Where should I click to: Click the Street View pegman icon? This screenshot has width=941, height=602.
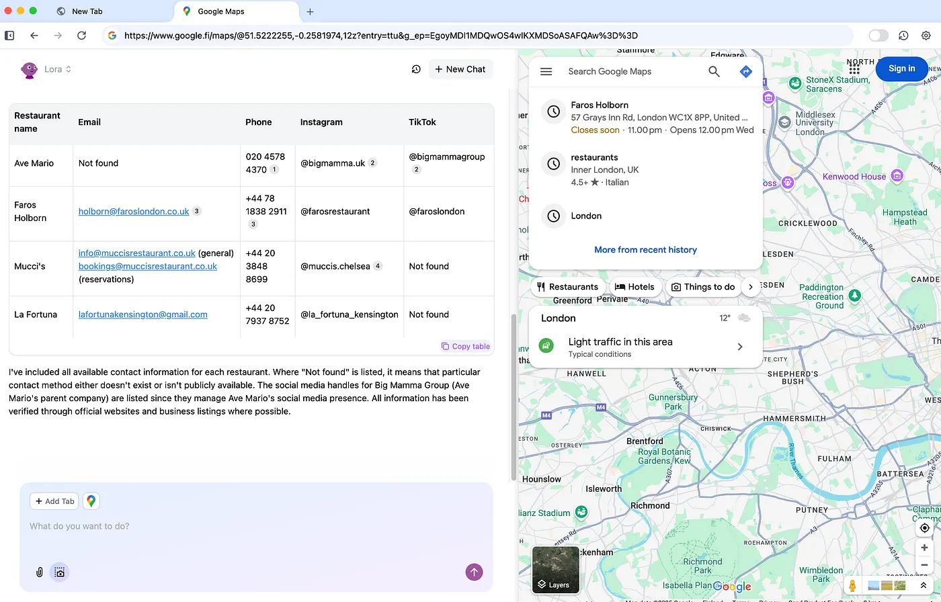[x=852, y=585]
